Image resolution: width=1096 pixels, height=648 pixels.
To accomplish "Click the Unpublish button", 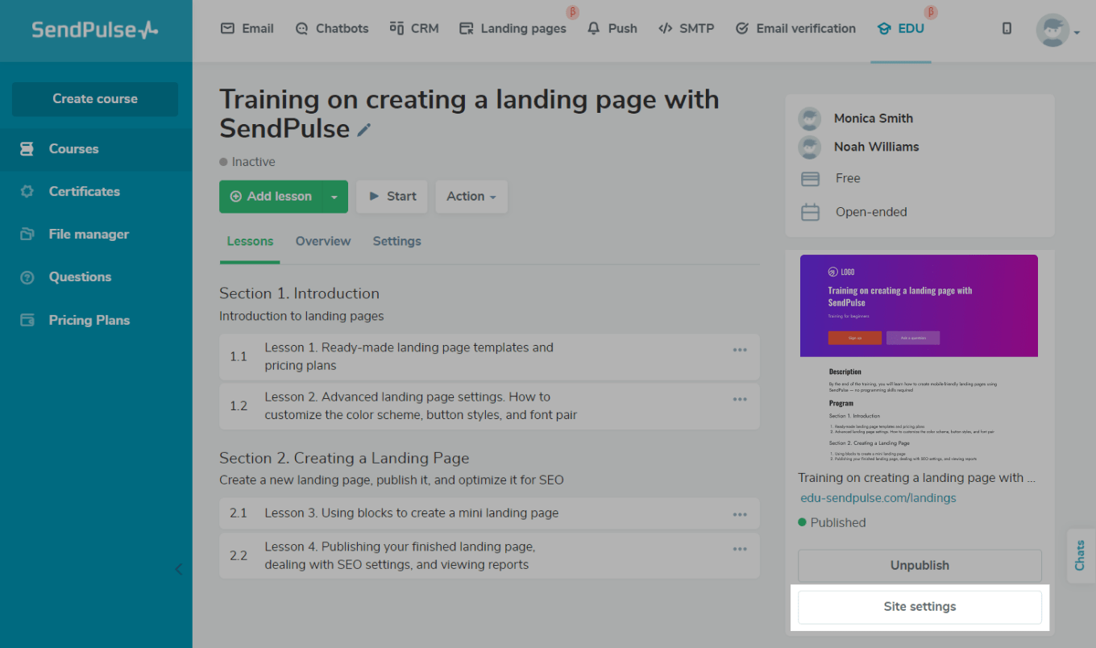I will 920,566.
